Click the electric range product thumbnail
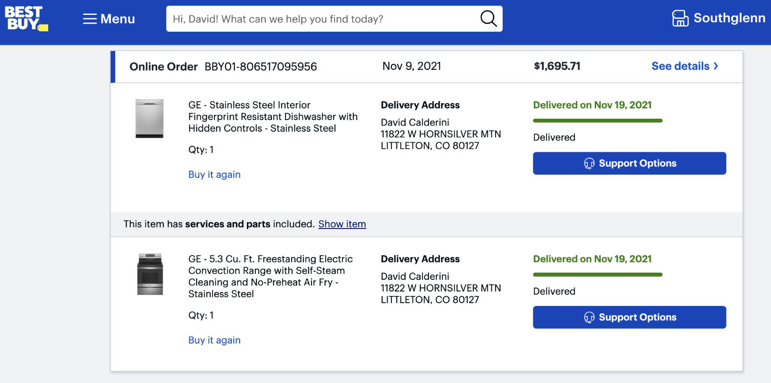 [x=150, y=274]
